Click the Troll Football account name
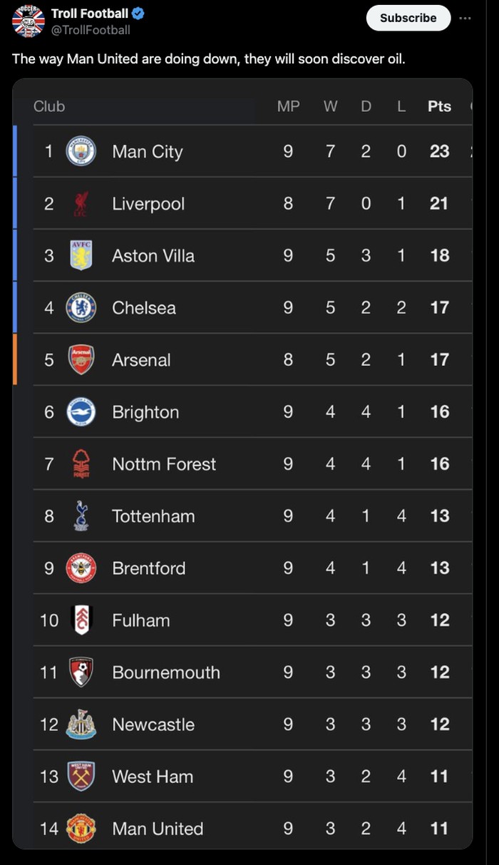 (x=90, y=13)
